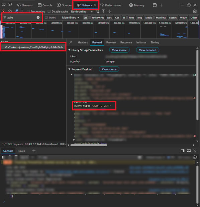Click the View decoded button
The height and width of the screenshot is (207, 200).
147,50
